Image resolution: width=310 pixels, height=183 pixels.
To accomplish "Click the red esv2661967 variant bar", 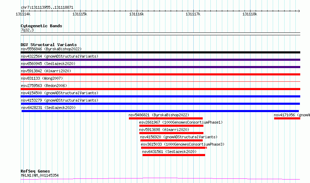I will pyautogui.click(x=171, y=126).
